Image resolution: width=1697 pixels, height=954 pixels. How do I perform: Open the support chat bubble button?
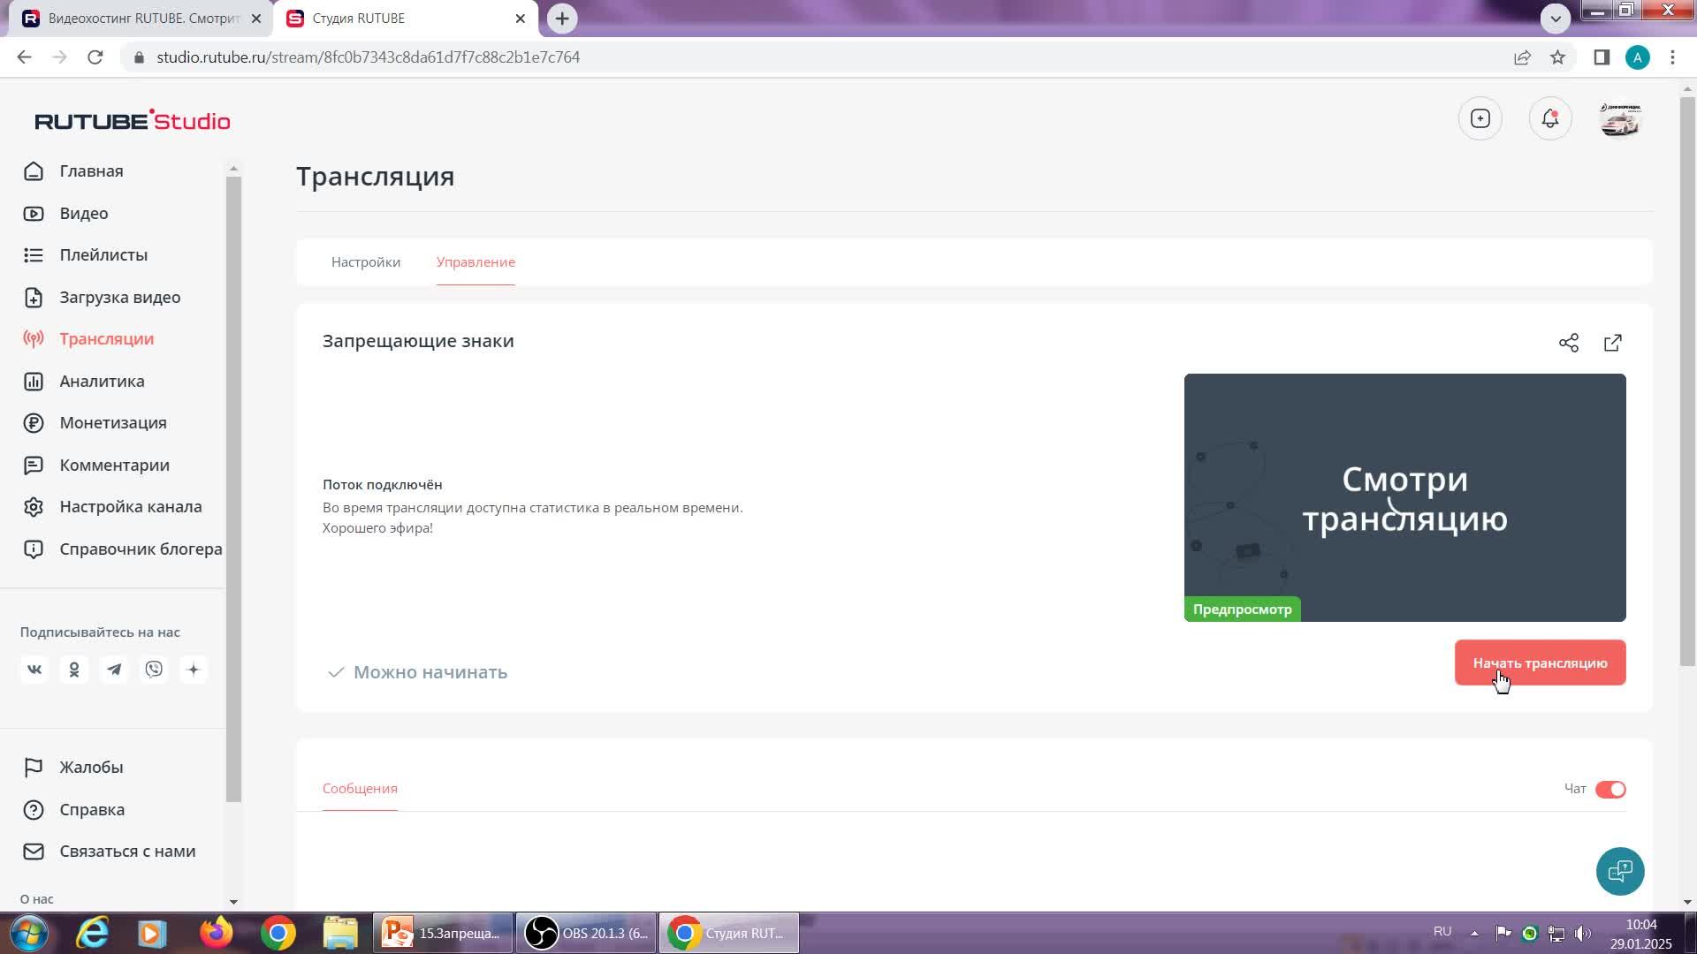[x=1620, y=872]
